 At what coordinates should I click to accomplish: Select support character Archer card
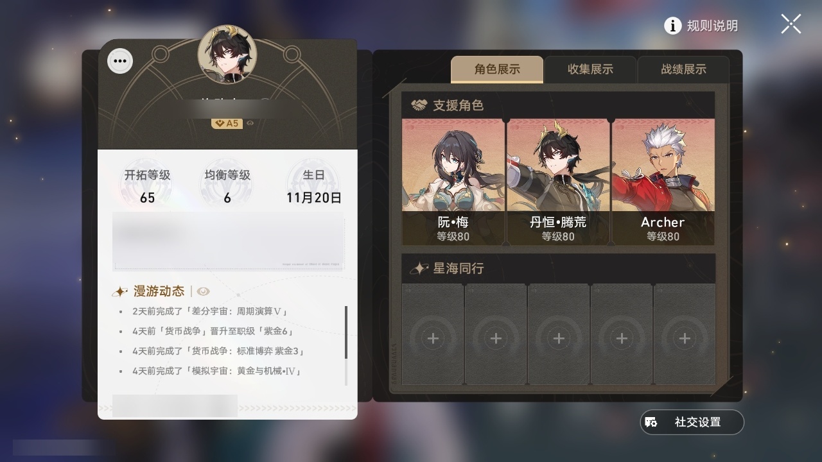coord(663,182)
